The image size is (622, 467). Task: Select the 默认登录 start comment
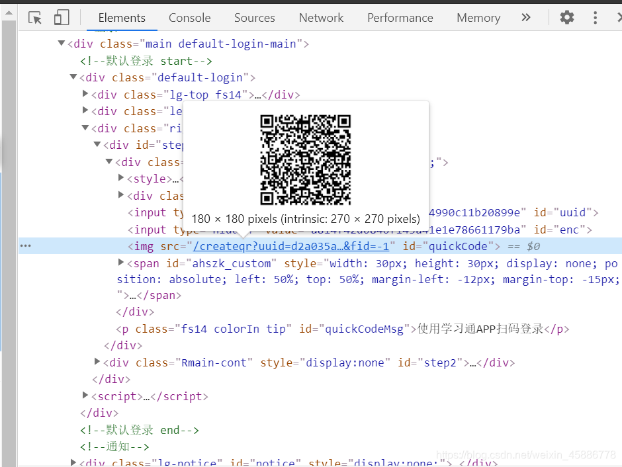click(146, 61)
